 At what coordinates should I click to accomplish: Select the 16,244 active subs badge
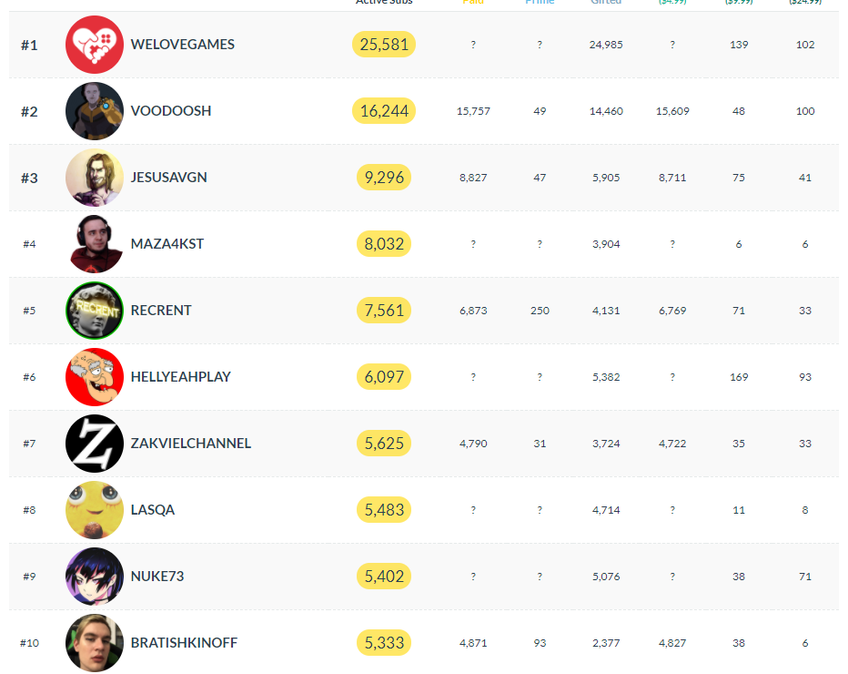tap(384, 111)
